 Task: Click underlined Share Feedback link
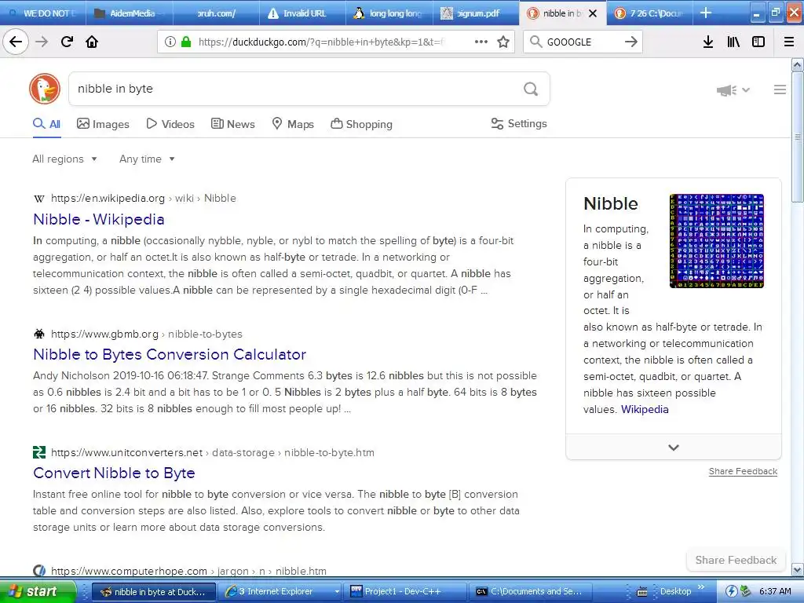(743, 471)
